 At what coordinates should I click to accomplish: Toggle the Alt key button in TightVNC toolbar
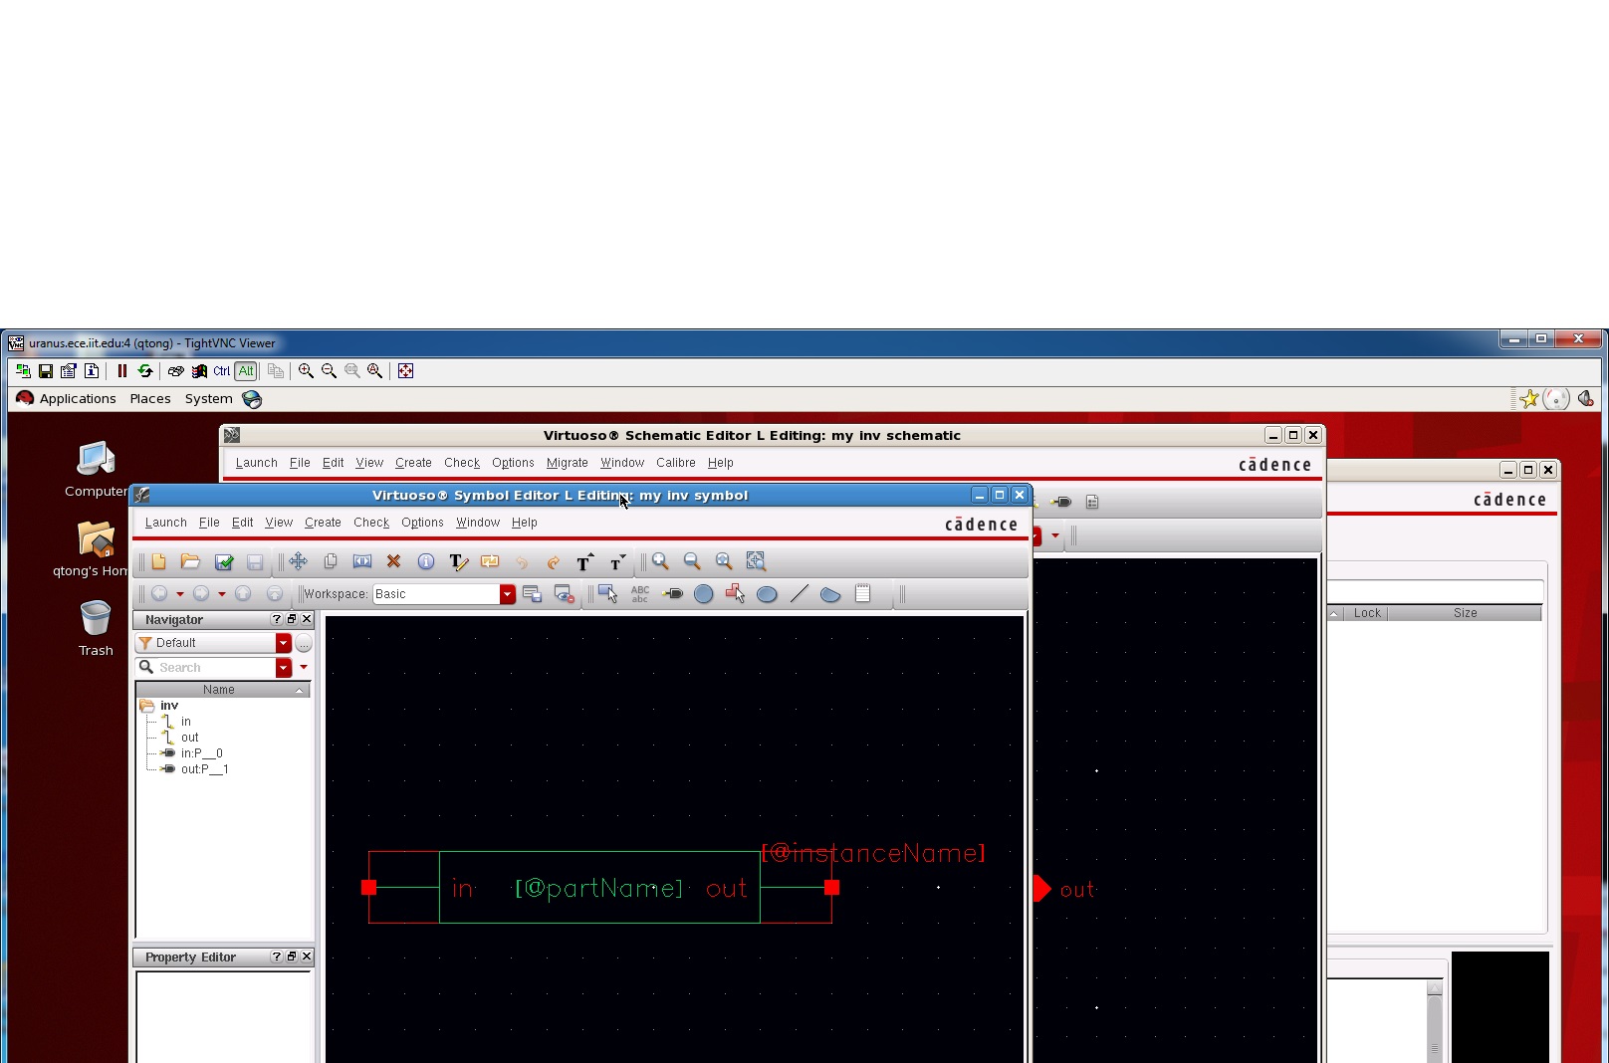[246, 371]
